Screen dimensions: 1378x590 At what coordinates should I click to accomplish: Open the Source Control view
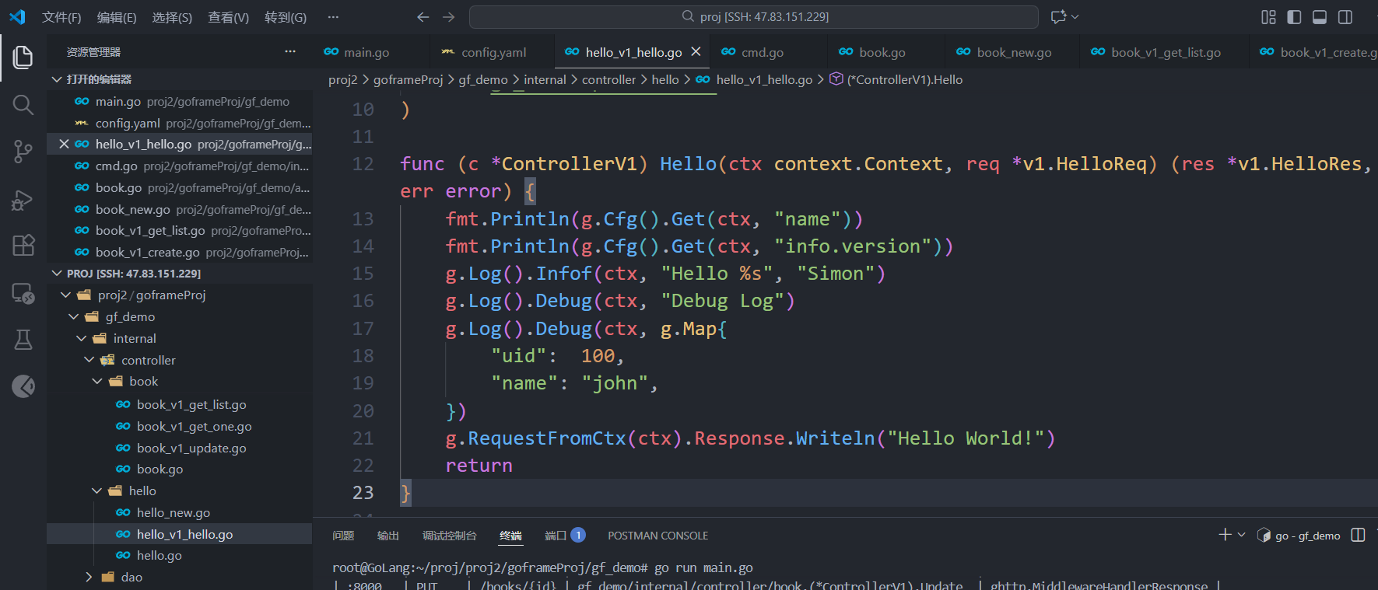[23, 152]
